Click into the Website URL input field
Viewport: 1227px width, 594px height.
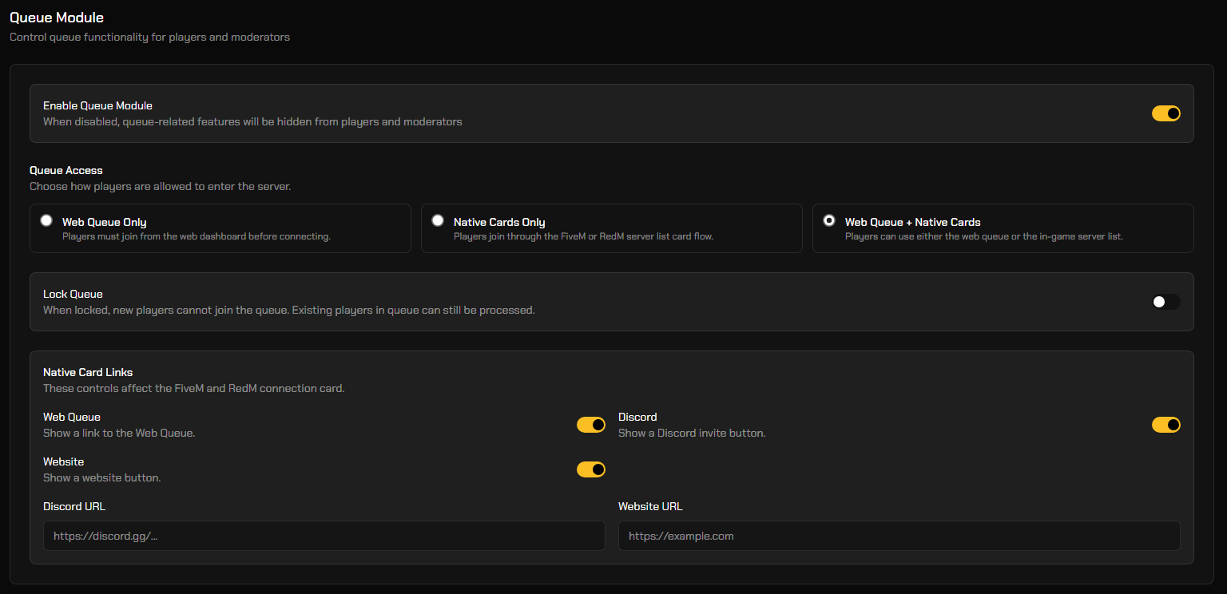point(899,536)
